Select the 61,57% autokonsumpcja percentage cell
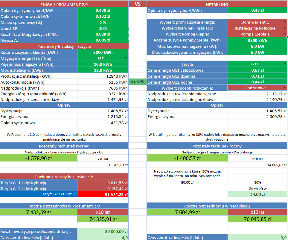Screen dimensions: 288x240 click(138, 82)
